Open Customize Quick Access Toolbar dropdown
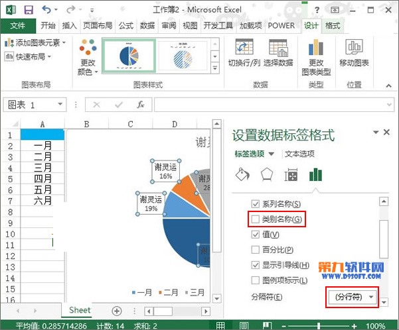The image size is (399, 330). coord(92,10)
